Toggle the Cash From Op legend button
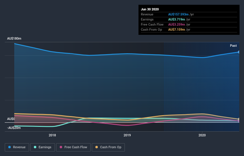Image resolution: width=244 pixels, height=156 pixels. coord(108,147)
